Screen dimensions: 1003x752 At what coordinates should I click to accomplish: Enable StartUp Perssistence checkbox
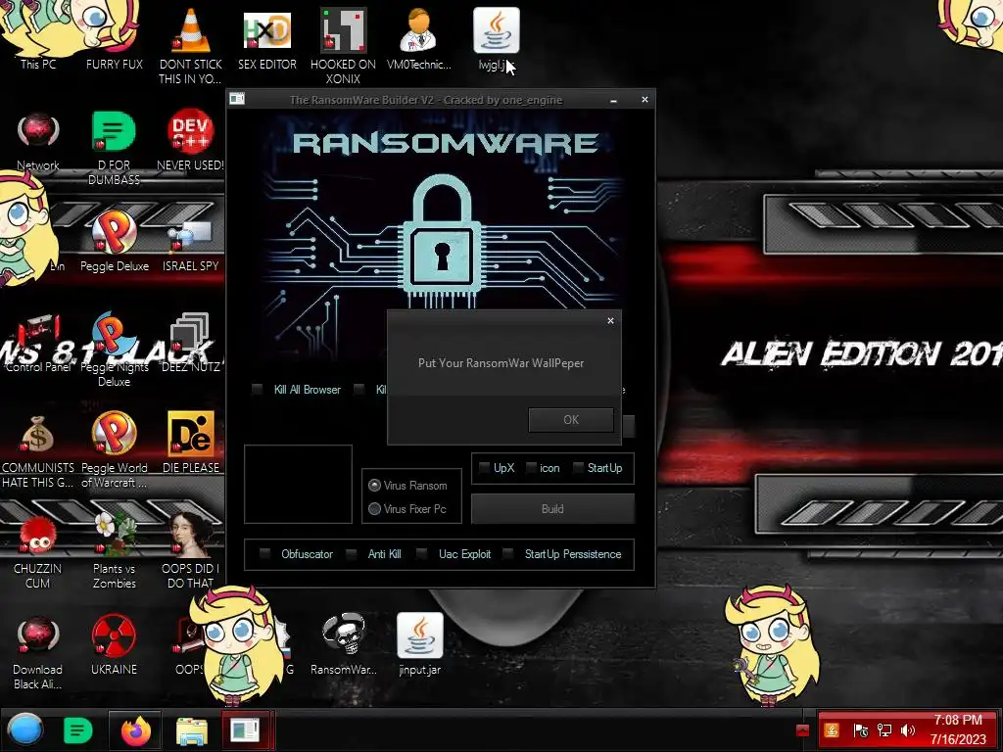(x=508, y=554)
